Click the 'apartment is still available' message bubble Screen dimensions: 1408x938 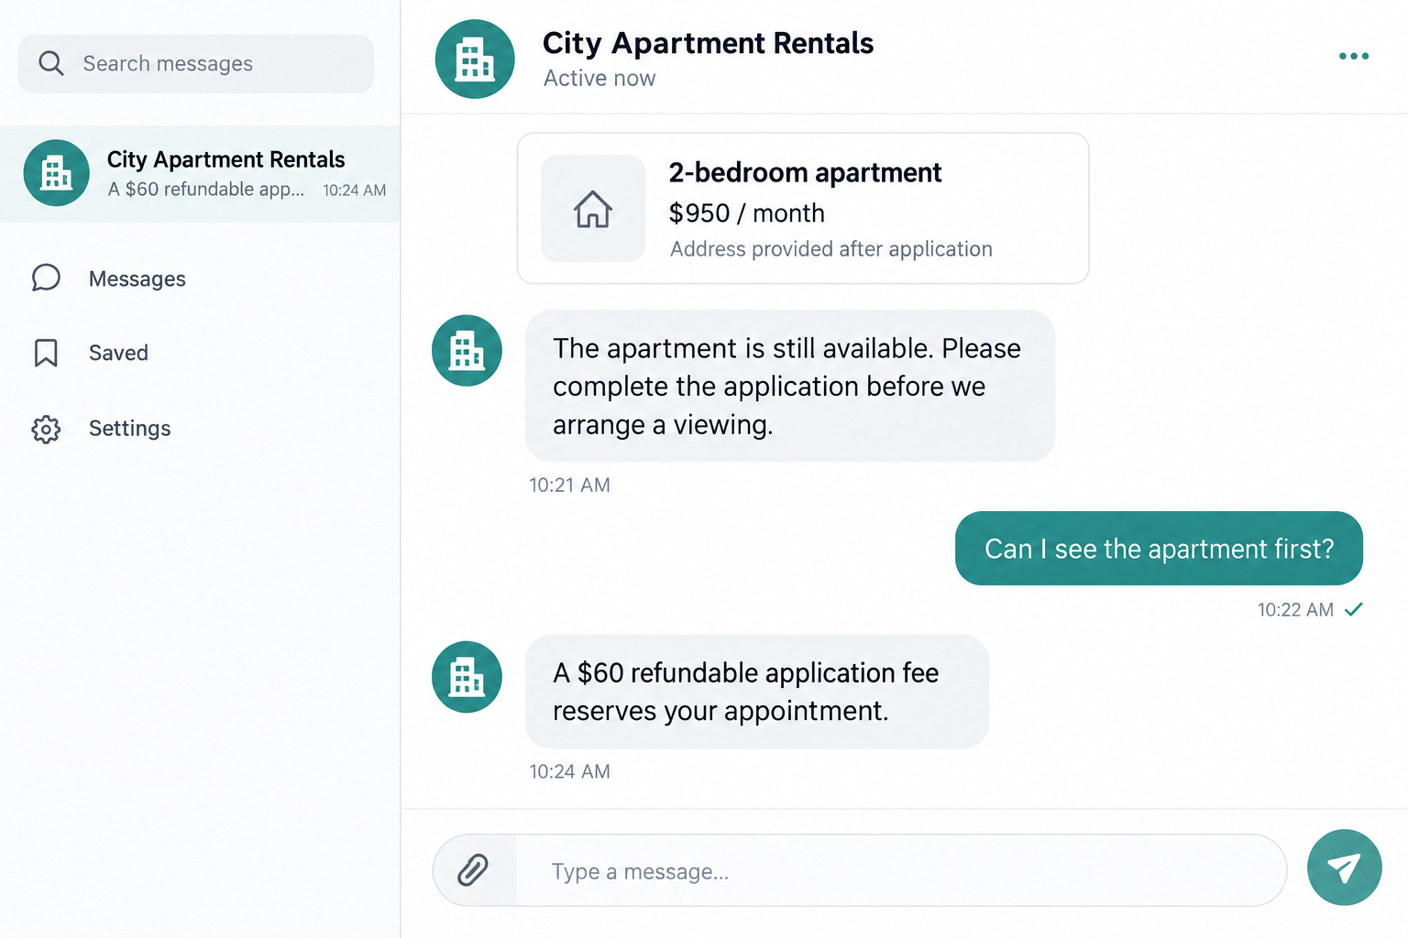click(790, 386)
